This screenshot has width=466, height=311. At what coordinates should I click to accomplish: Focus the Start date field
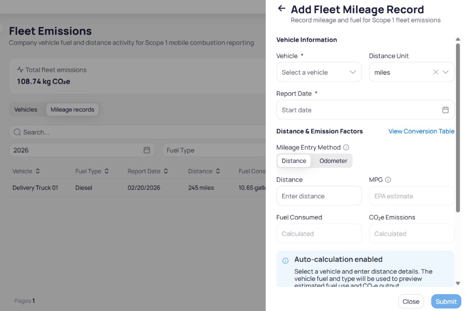pyautogui.click(x=365, y=110)
